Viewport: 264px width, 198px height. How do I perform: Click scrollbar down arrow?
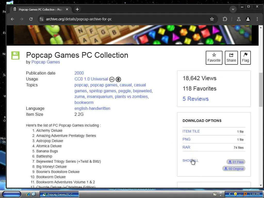pos(261,185)
